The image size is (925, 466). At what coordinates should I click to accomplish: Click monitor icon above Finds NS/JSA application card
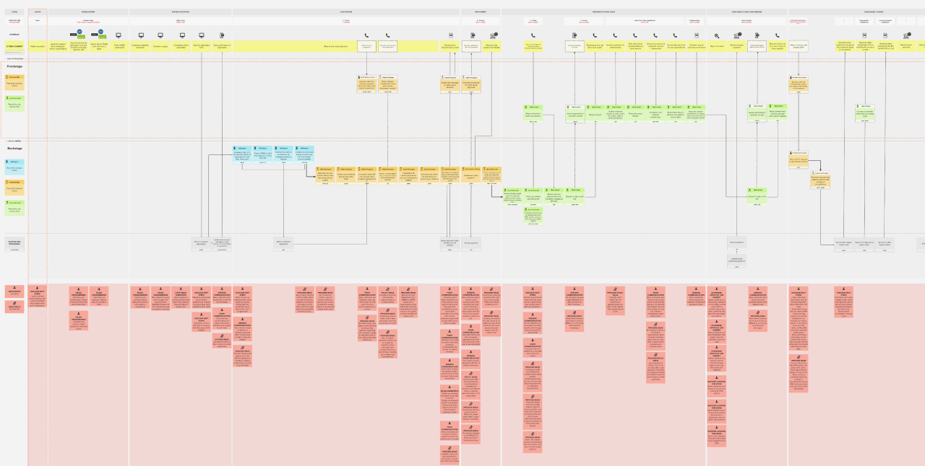coord(119,35)
